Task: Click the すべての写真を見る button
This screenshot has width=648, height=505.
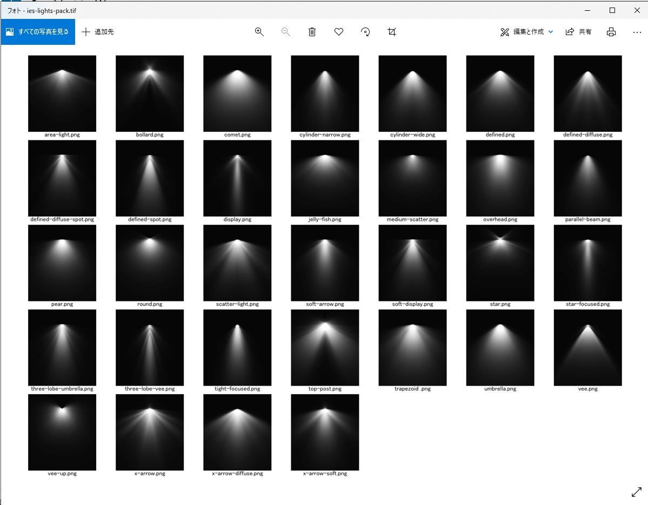Action: 38,32
